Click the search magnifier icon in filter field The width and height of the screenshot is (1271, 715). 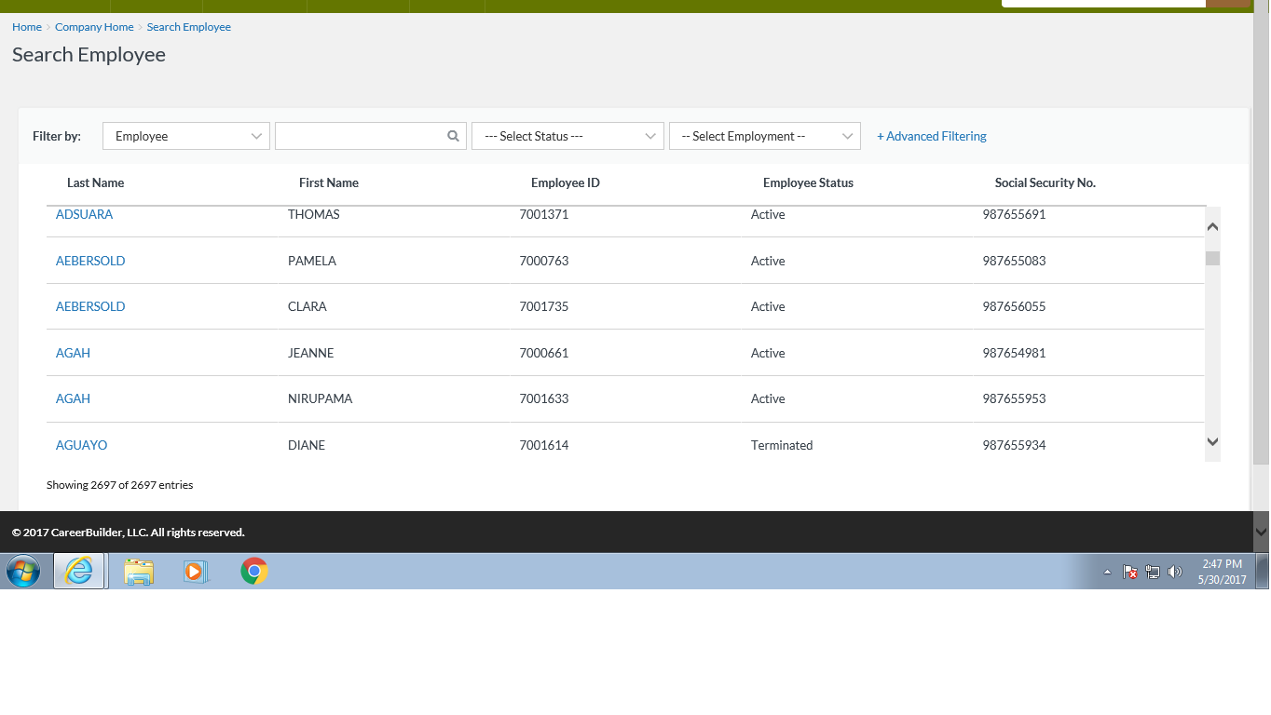(x=453, y=136)
